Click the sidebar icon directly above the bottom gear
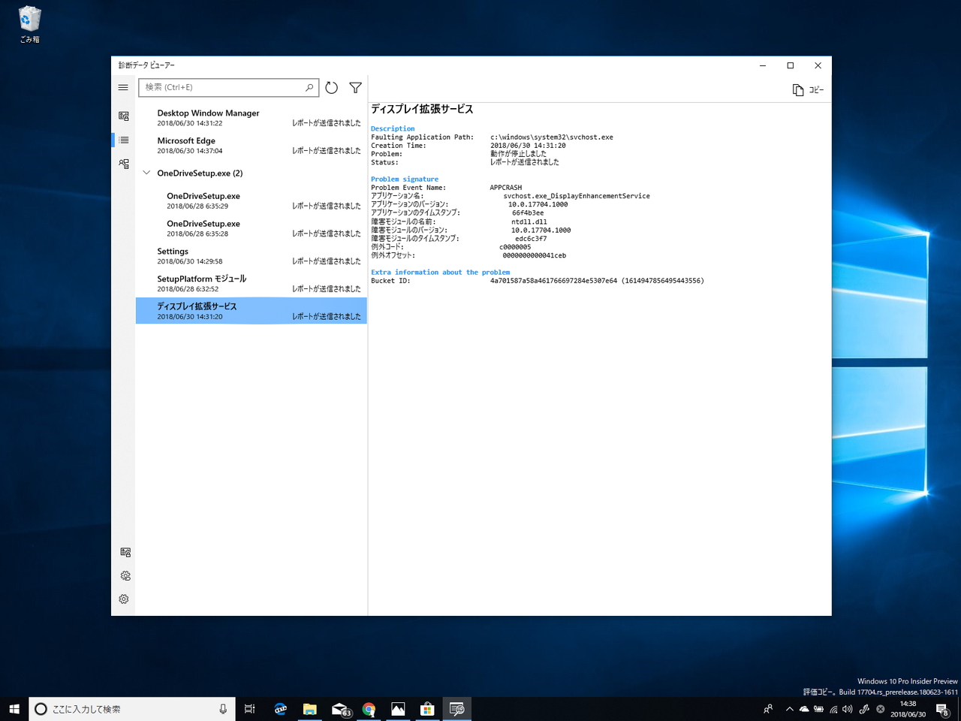The height and width of the screenshot is (721, 961). coord(125,576)
